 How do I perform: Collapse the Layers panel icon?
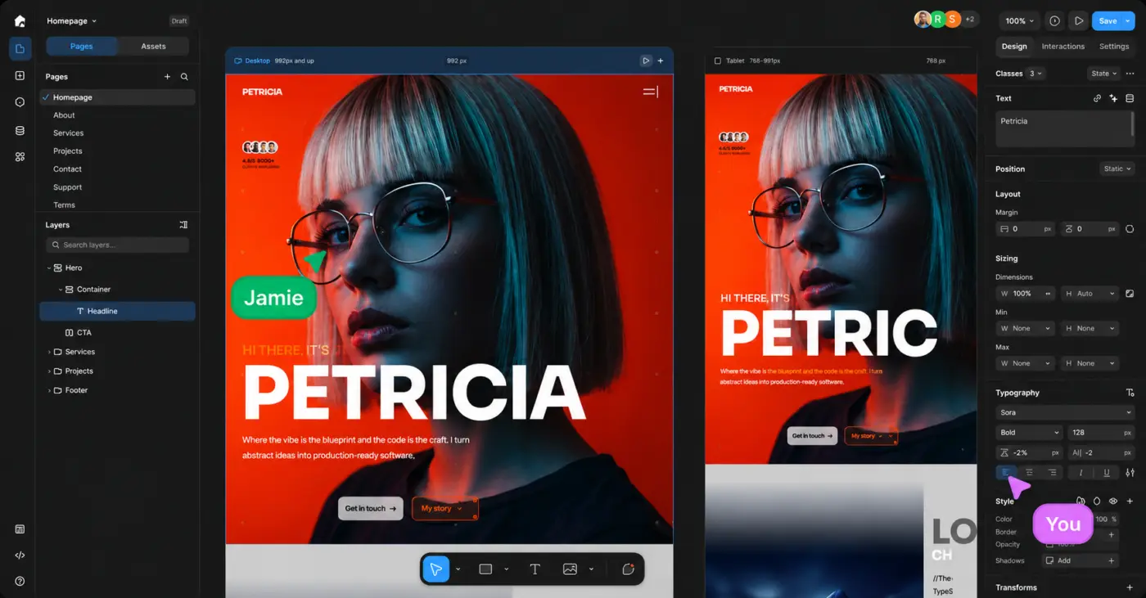pyautogui.click(x=183, y=224)
